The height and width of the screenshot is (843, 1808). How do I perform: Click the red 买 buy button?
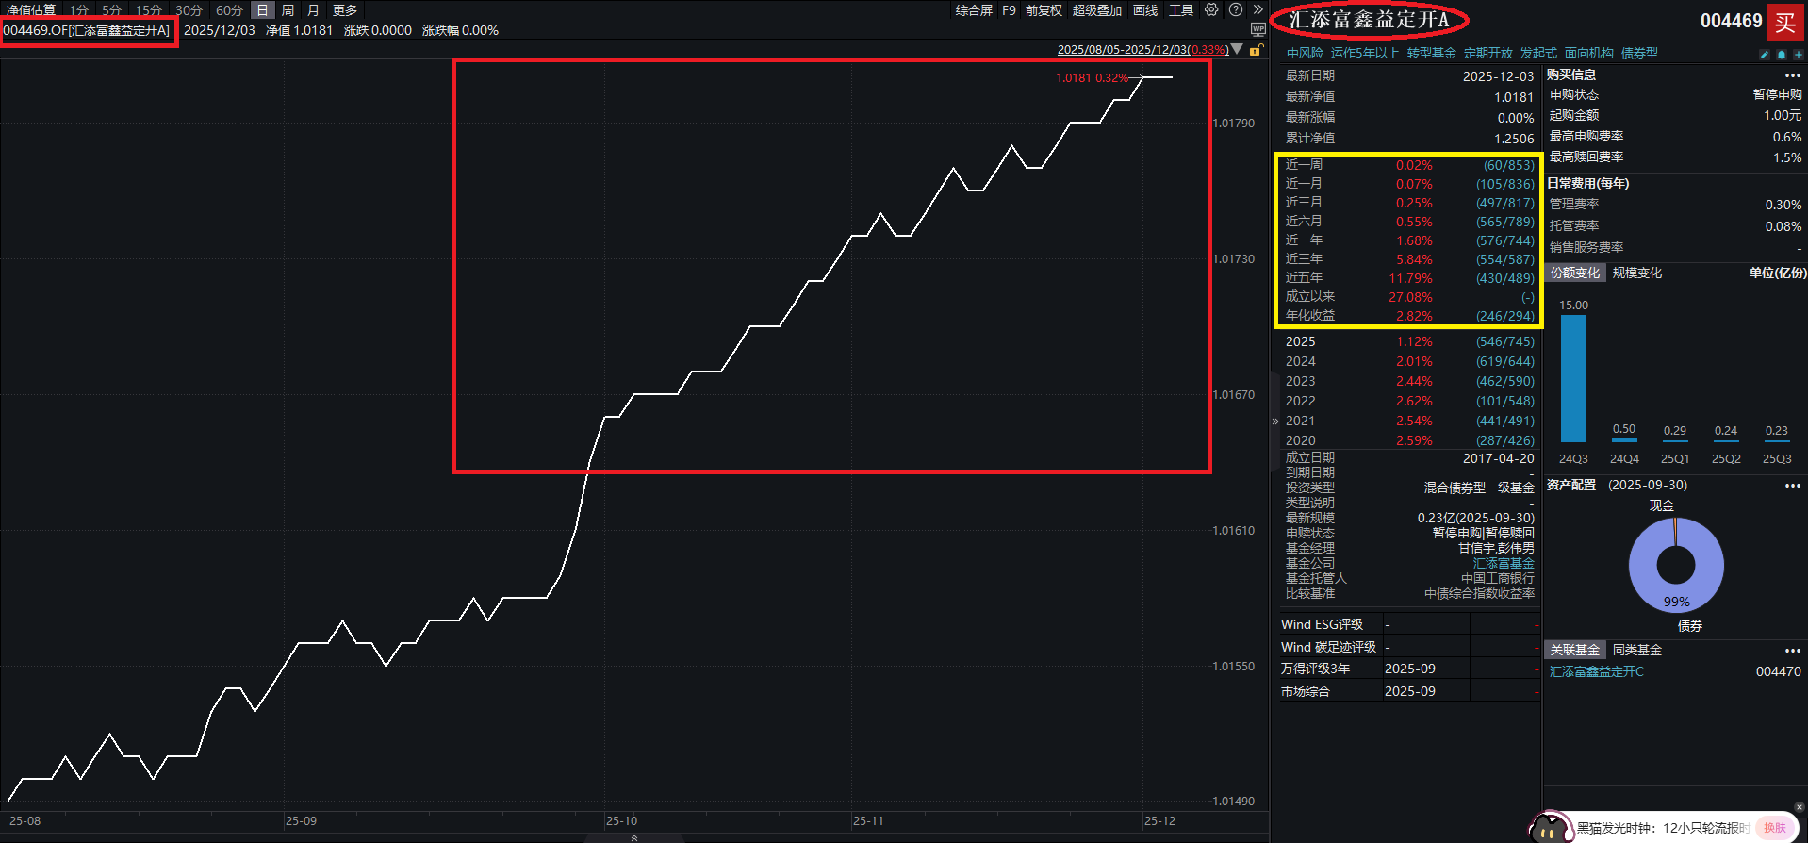click(x=1785, y=23)
